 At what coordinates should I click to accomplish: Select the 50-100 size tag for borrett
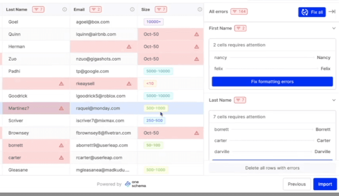153,145
